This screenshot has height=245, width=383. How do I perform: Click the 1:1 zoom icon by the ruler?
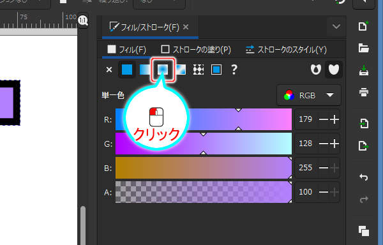82,20
